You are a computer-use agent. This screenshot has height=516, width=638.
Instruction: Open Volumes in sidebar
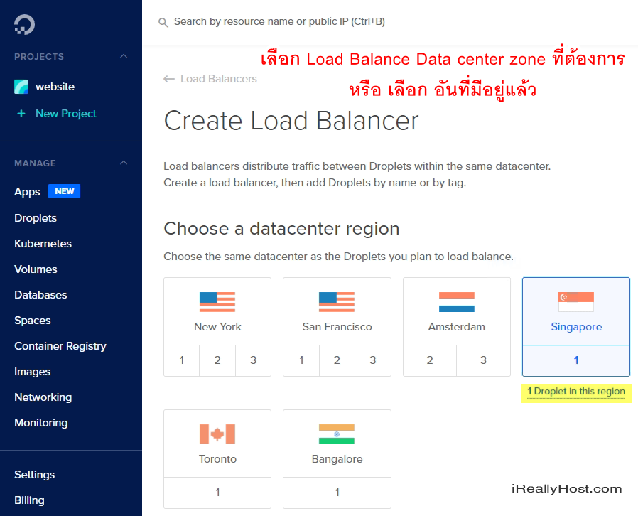coord(36,269)
